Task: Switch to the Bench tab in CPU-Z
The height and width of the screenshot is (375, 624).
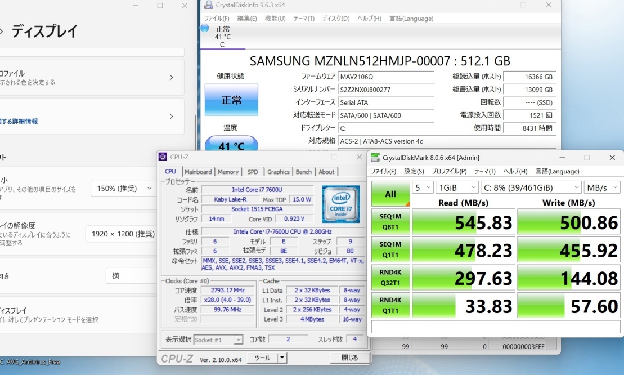Action: (x=304, y=172)
